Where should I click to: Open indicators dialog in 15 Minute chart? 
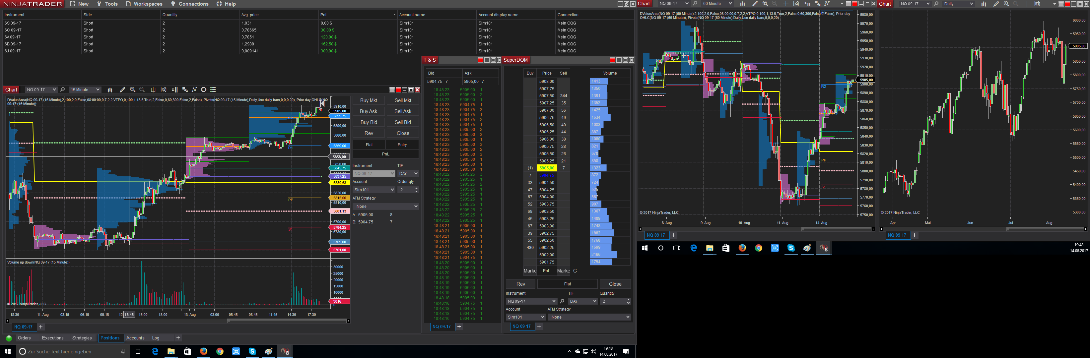click(x=195, y=89)
